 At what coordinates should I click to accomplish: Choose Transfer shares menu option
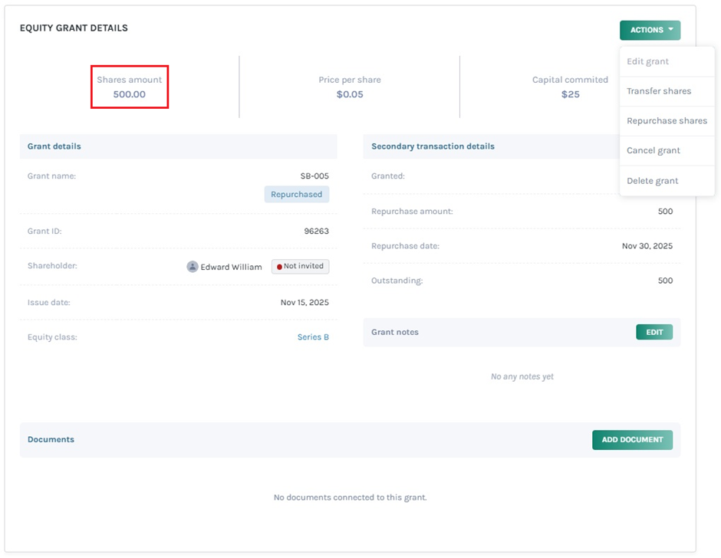(x=658, y=91)
